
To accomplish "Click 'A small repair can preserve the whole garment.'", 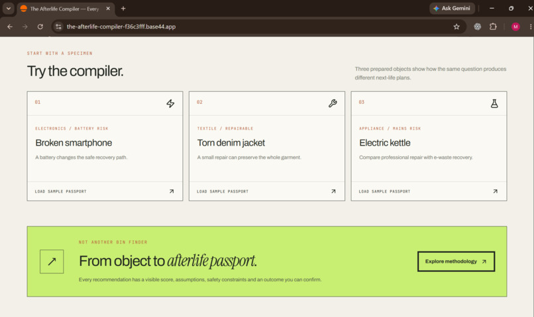I will click(x=249, y=158).
